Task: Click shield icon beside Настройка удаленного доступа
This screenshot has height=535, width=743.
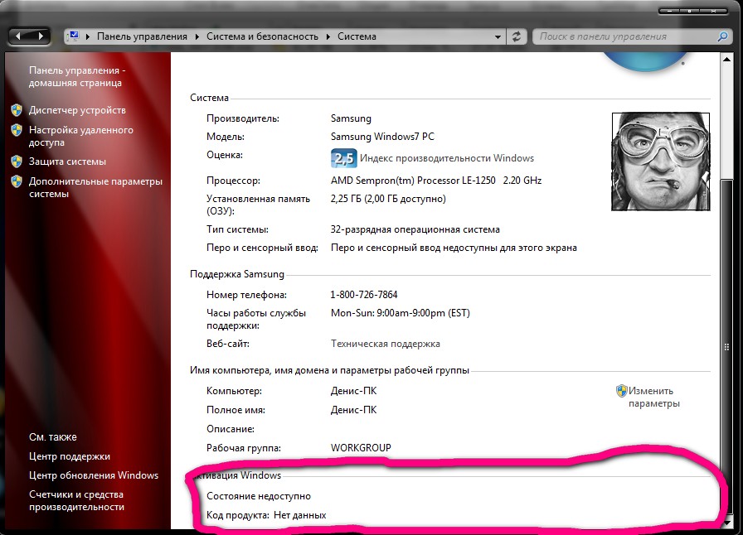Action: coord(17,130)
